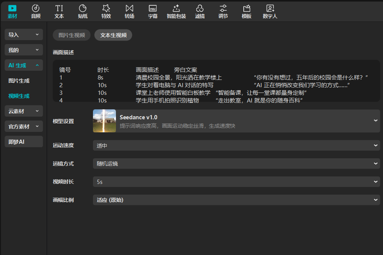Open the 特效 effects icon

coord(106,11)
